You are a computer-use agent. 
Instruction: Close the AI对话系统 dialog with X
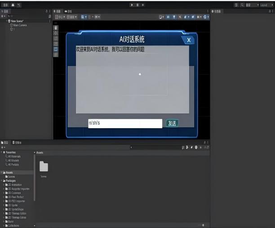189,40
